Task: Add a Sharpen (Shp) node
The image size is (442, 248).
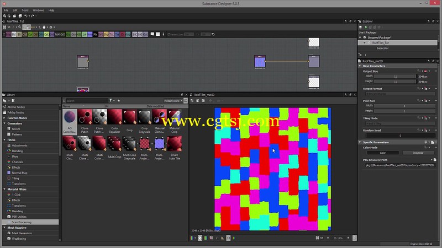Action: tap(106, 34)
